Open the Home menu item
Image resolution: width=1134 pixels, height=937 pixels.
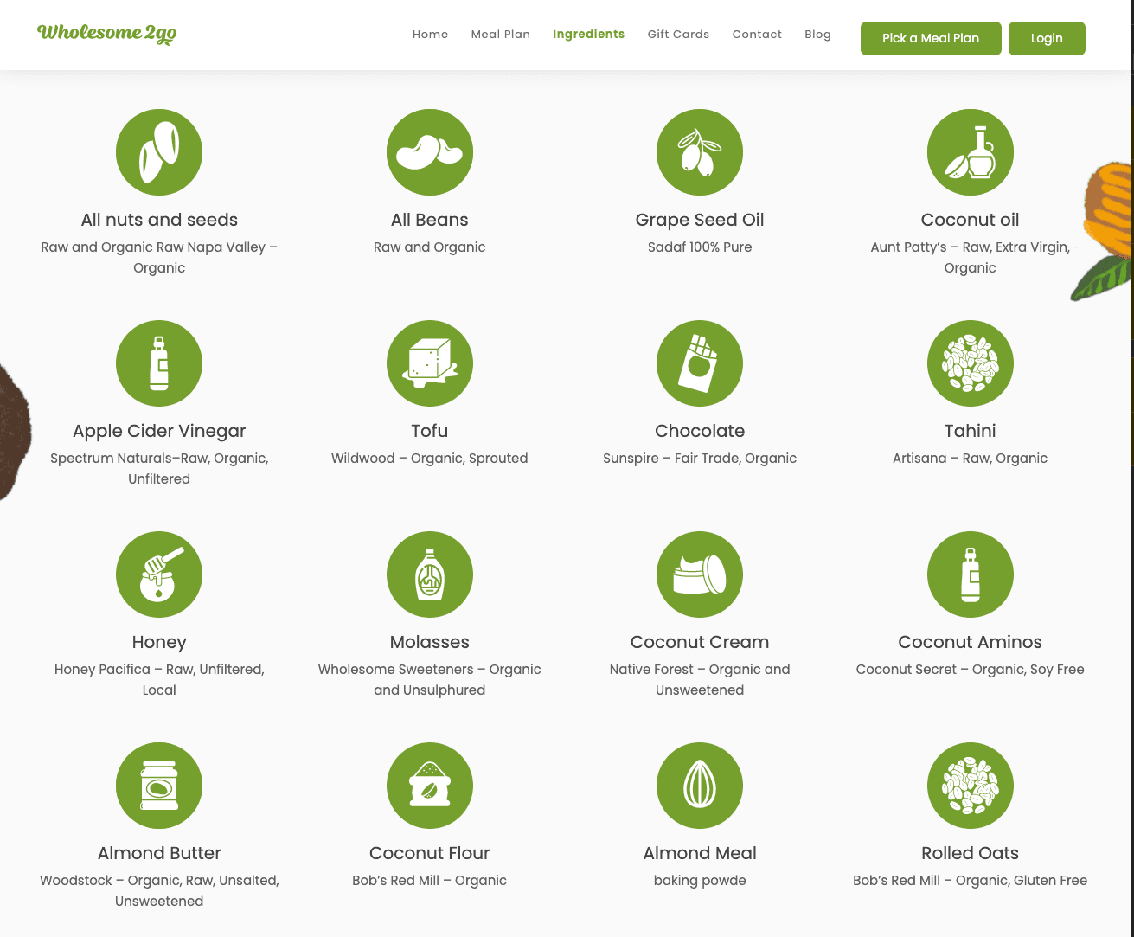pyautogui.click(x=430, y=35)
